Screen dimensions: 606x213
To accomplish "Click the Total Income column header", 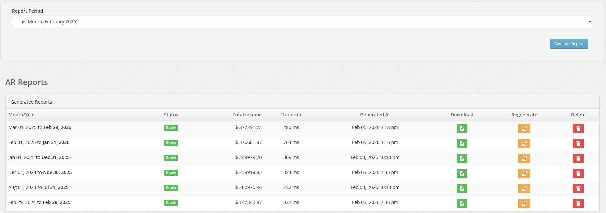I will click(x=247, y=115).
